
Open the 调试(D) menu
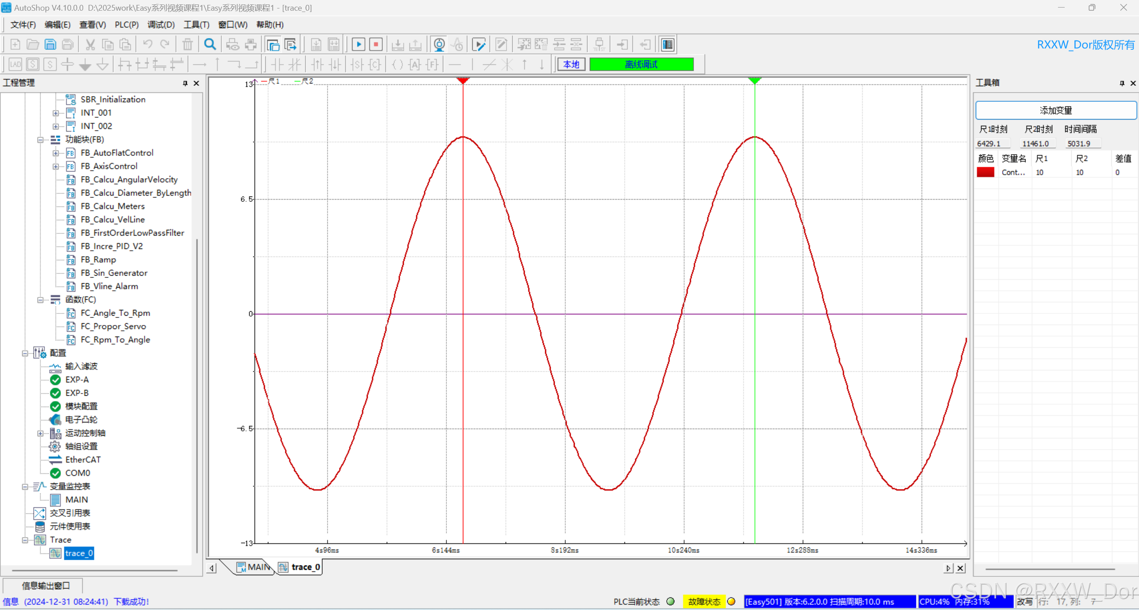point(161,25)
